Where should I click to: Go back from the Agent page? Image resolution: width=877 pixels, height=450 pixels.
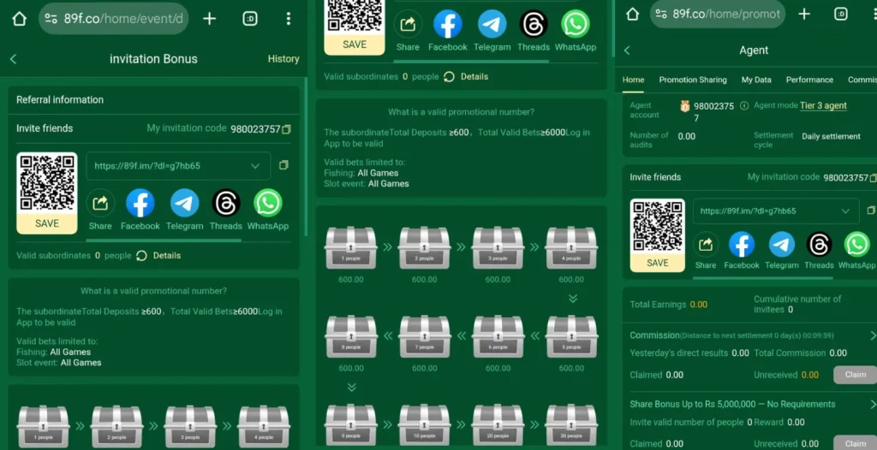tap(627, 50)
